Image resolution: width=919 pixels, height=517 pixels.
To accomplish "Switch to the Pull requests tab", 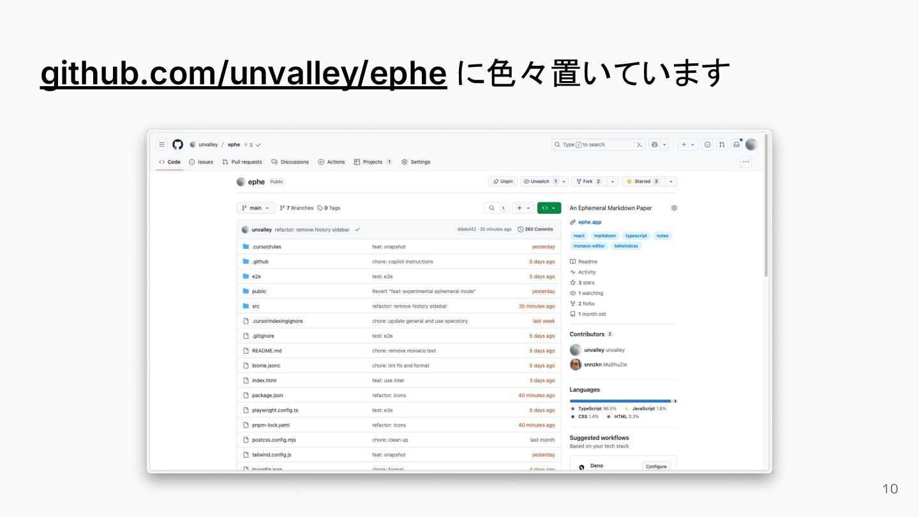I will (242, 162).
